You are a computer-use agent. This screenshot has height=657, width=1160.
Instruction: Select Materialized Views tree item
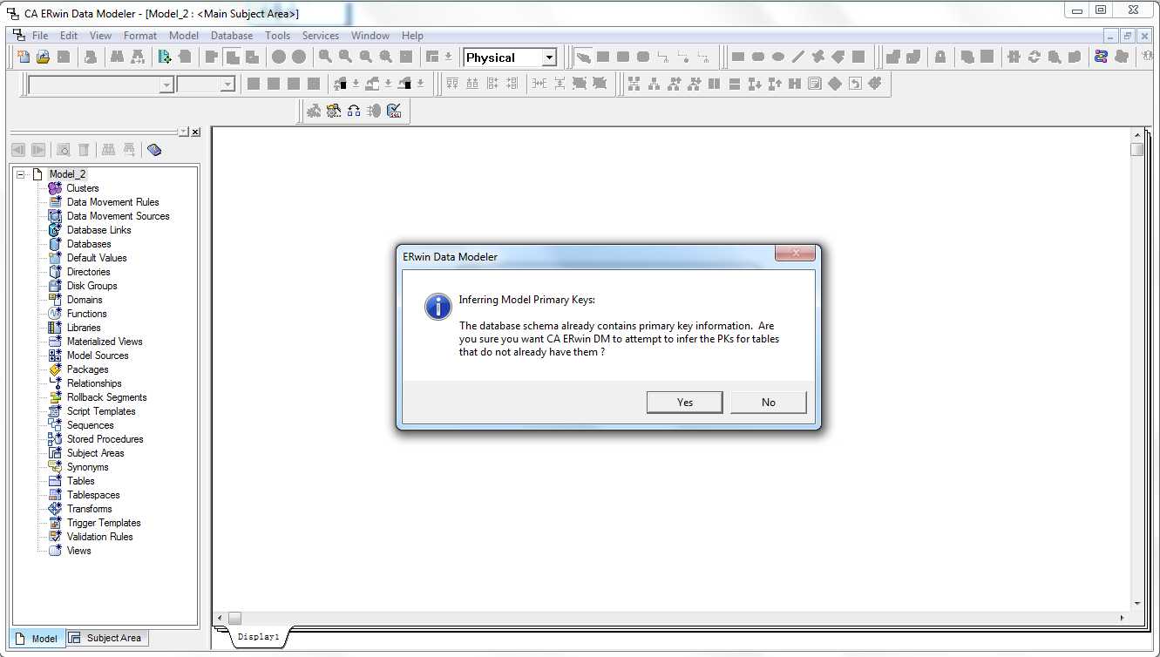click(x=105, y=342)
